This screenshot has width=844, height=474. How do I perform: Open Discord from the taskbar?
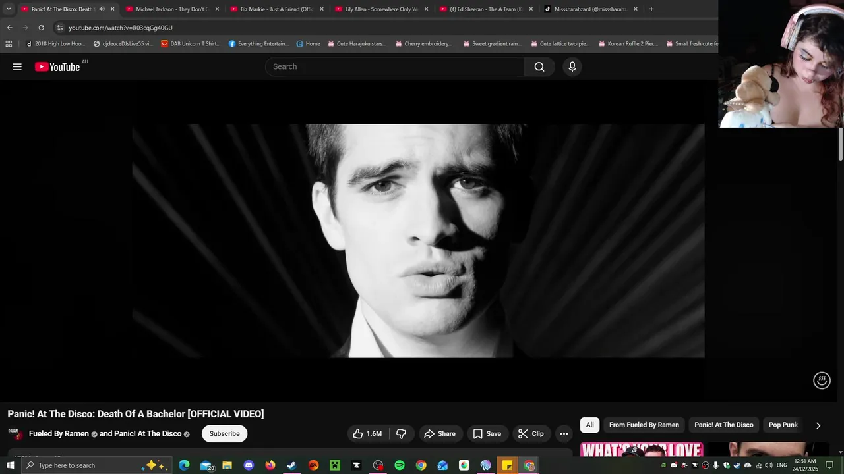[249, 465]
